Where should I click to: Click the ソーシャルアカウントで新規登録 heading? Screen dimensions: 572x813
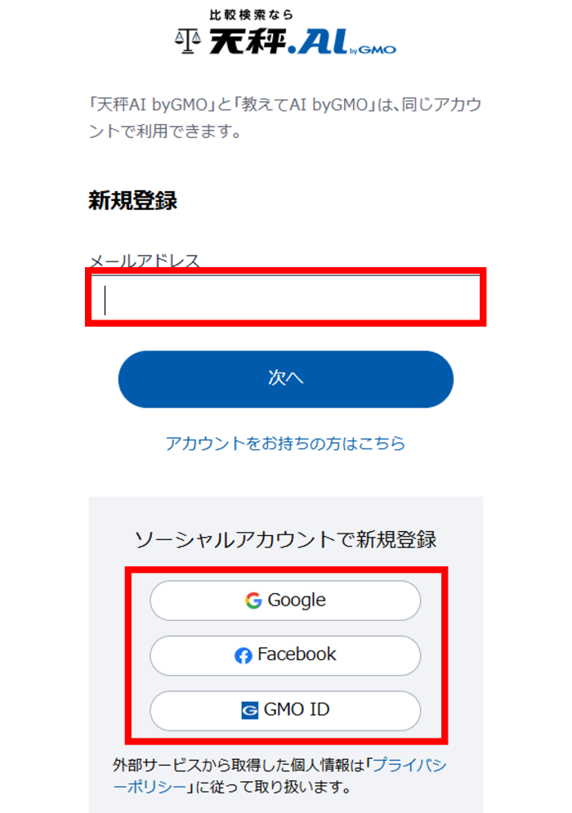coord(285,539)
